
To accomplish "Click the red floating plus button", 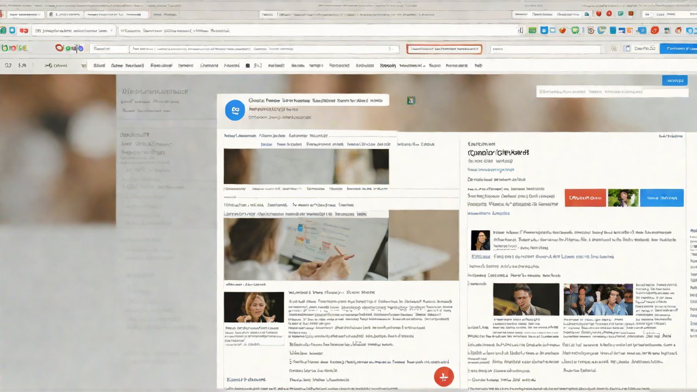I will pos(443,377).
